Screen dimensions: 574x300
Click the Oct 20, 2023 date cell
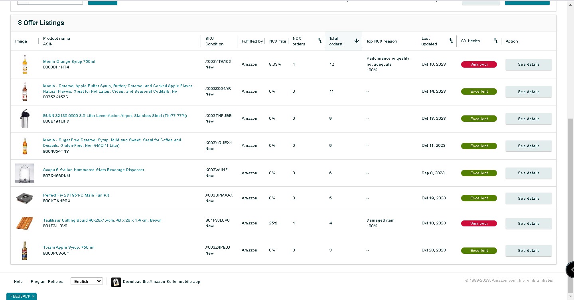[434, 250]
